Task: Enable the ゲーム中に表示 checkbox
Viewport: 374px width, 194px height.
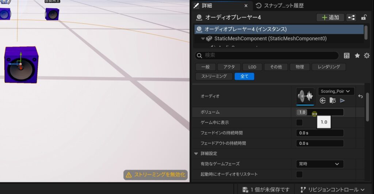Action: (x=299, y=123)
